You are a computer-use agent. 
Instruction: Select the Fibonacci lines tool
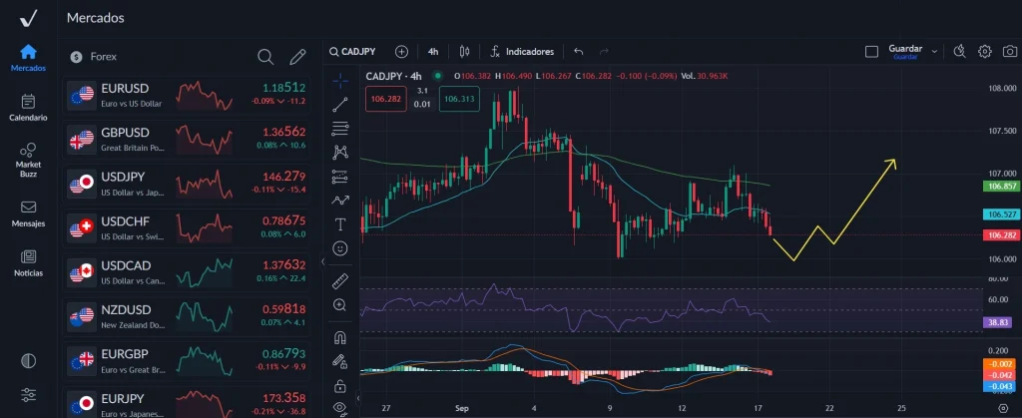(x=340, y=129)
